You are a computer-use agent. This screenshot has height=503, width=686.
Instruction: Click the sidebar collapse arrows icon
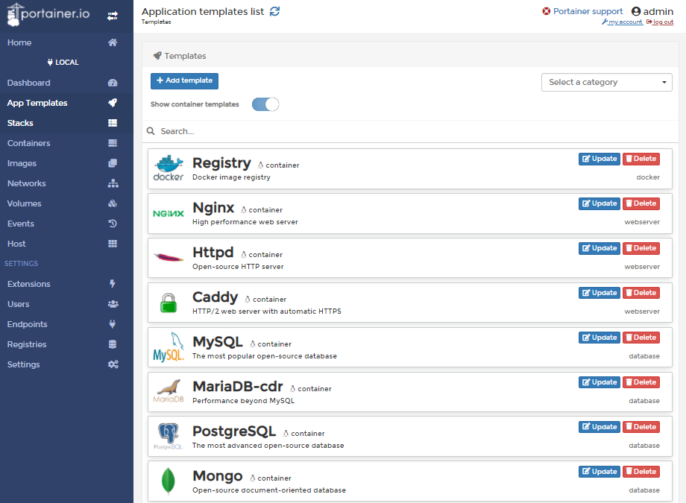[x=113, y=16]
